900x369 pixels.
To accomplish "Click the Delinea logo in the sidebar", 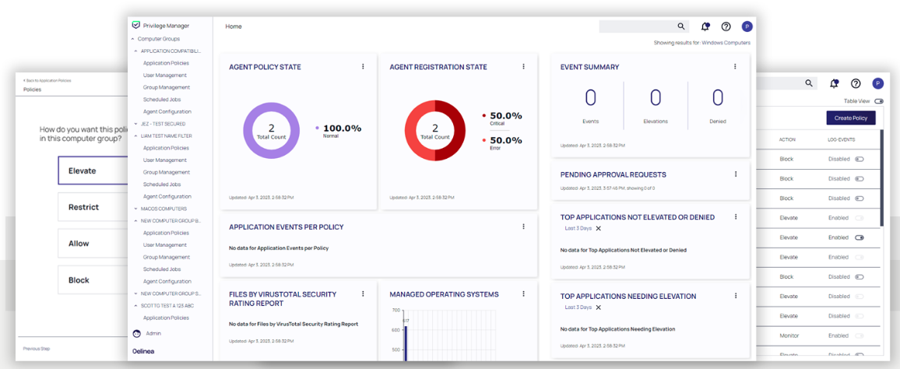I will tap(143, 350).
